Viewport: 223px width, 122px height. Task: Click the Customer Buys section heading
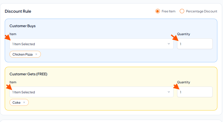[23, 26]
